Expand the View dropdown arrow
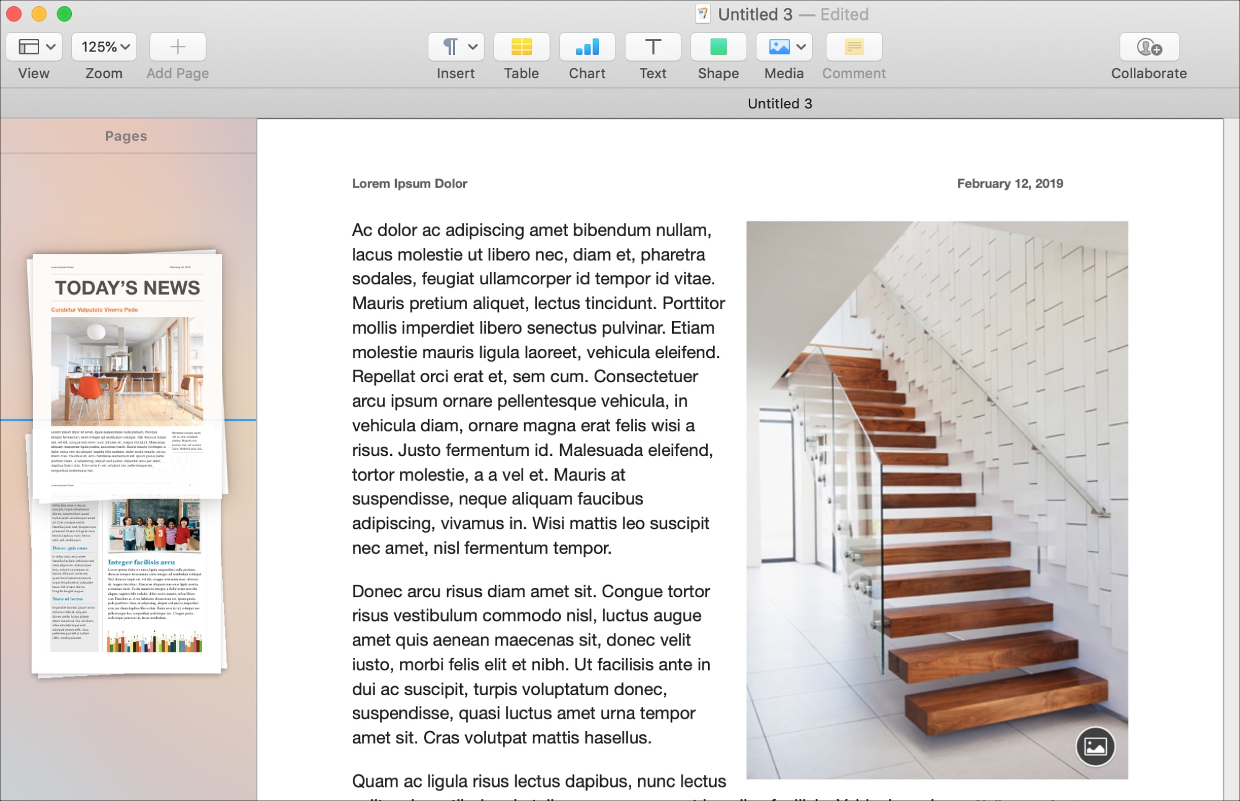 click(51, 47)
